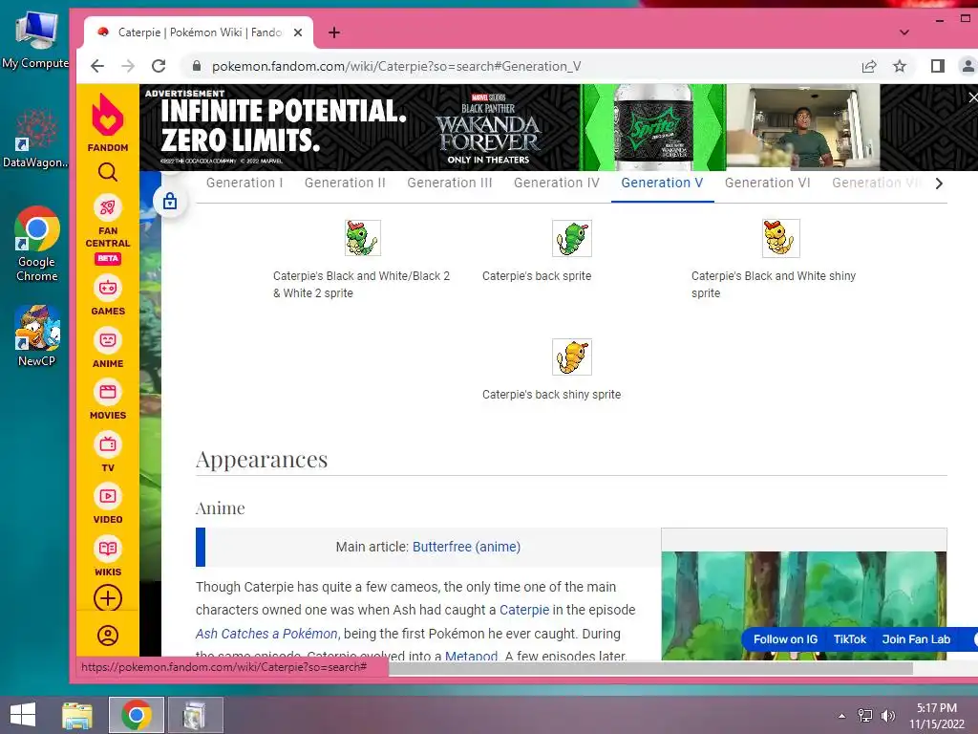This screenshot has width=978, height=734.
Task: Click Caterpie's Black and White front sprite
Action: point(362,238)
